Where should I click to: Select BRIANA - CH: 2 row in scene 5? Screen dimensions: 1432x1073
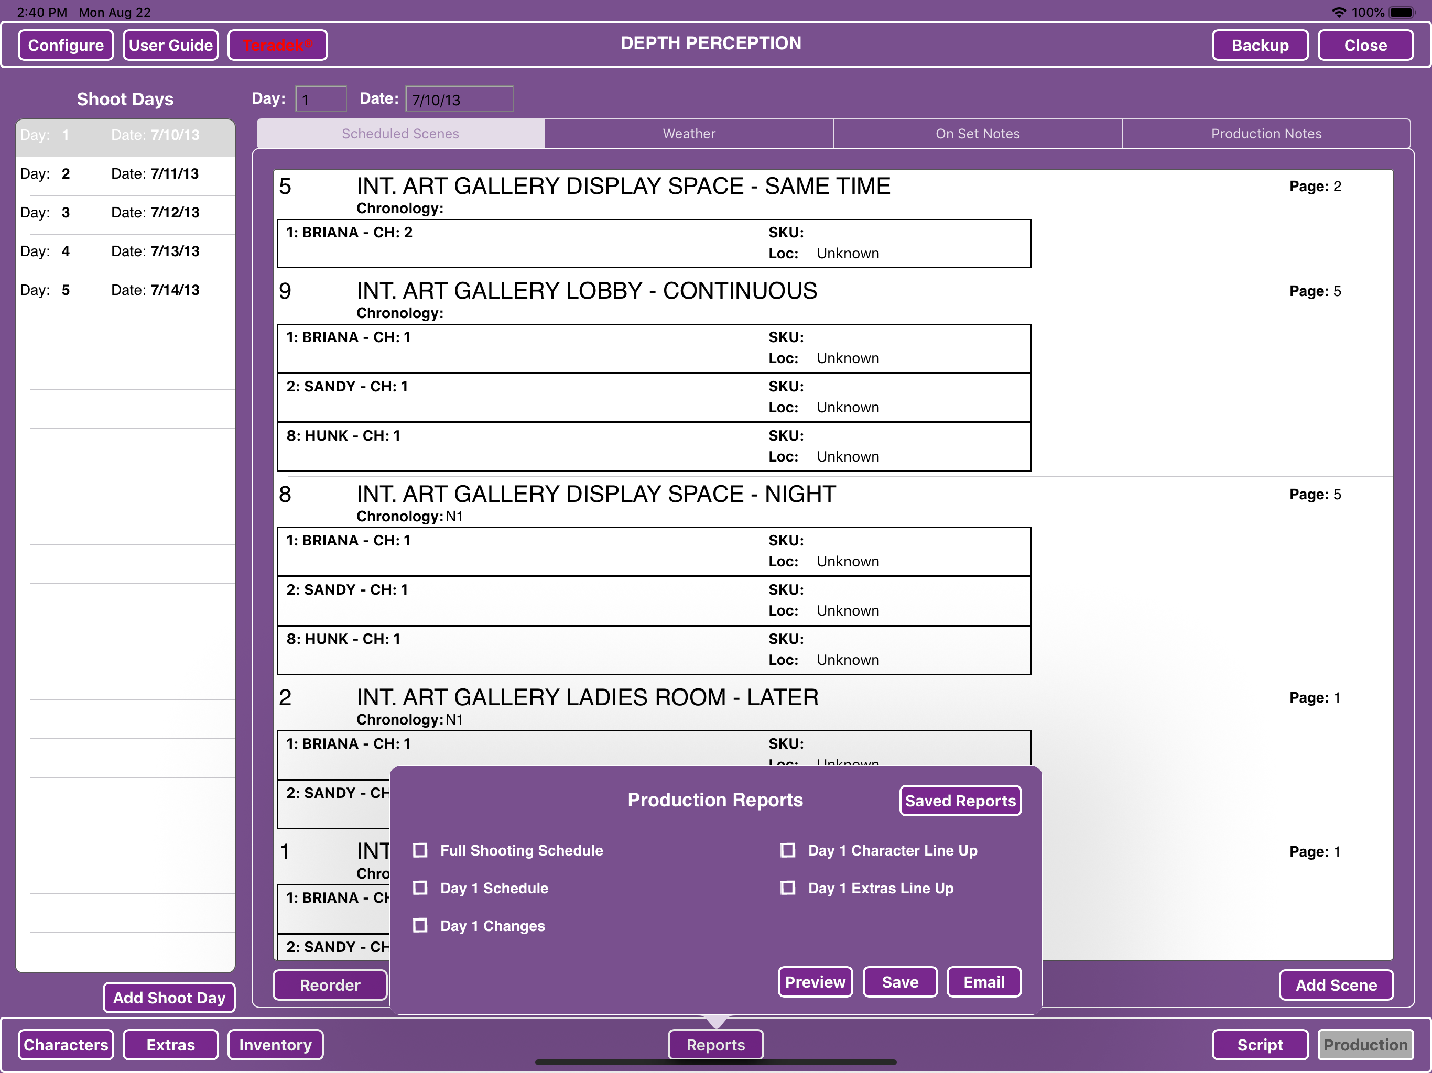click(x=654, y=243)
